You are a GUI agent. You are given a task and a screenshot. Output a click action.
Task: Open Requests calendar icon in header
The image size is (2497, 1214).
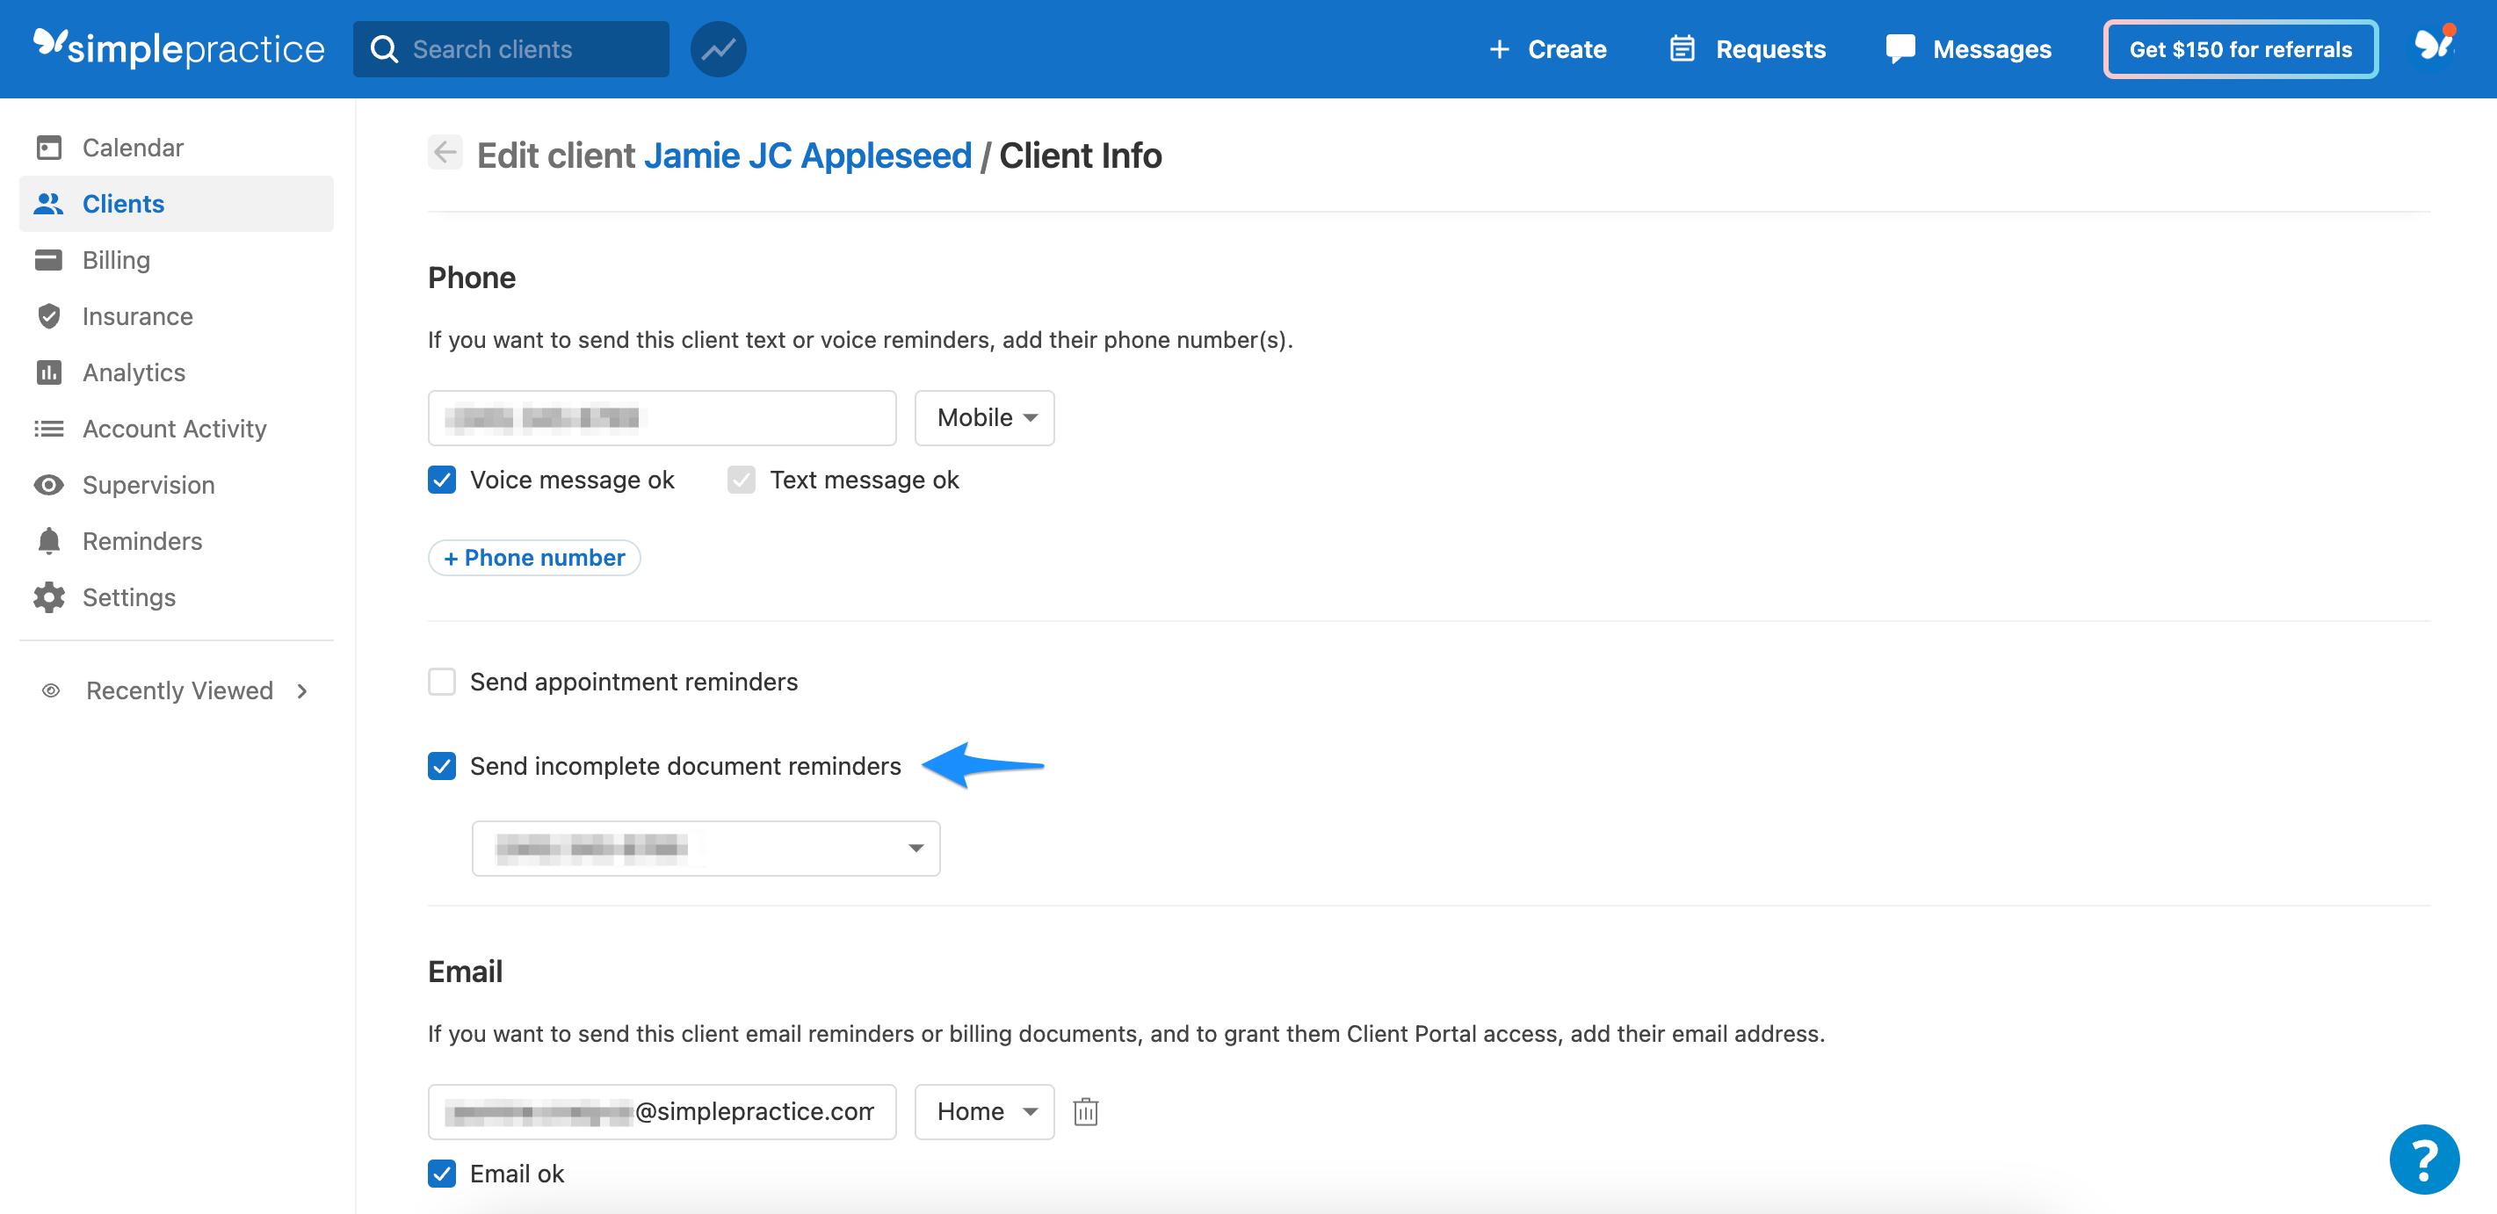(1682, 49)
